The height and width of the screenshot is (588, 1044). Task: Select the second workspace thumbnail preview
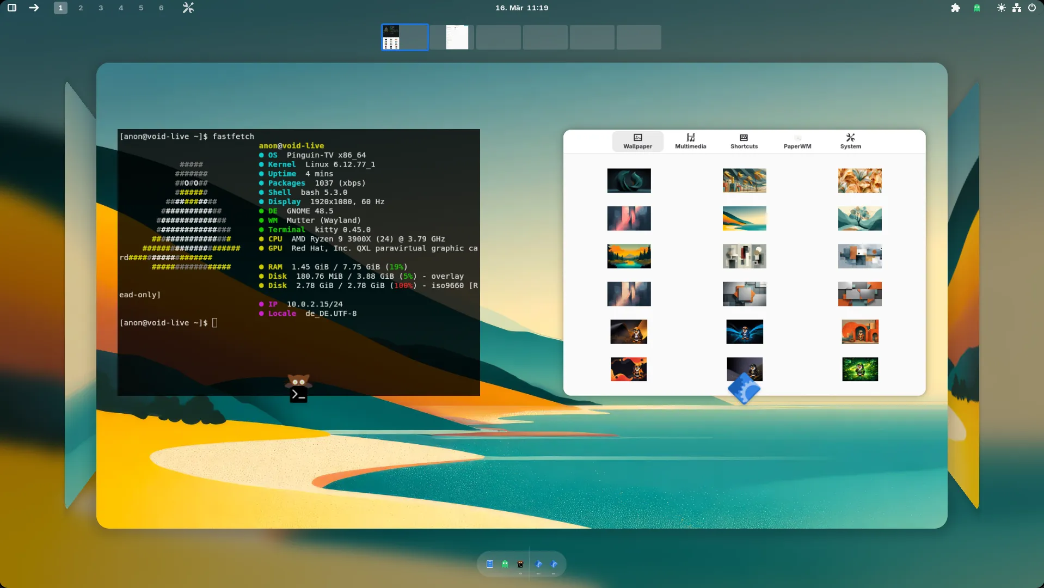click(x=452, y=37)
